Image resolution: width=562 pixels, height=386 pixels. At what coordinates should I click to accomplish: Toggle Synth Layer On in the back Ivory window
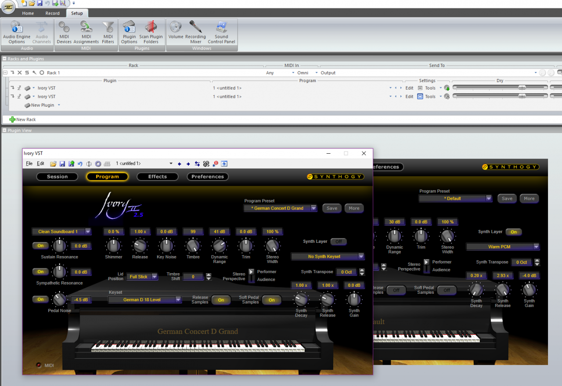click(x=514, y=232)
